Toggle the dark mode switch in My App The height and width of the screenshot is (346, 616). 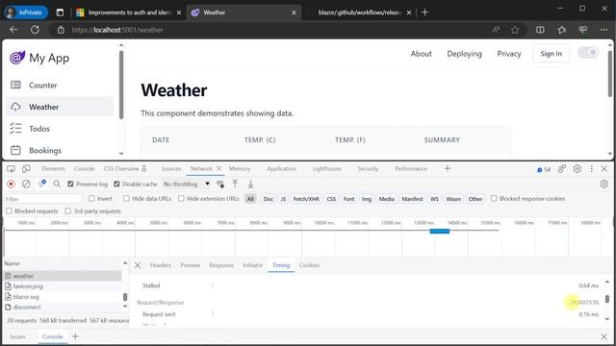(588, 53)
